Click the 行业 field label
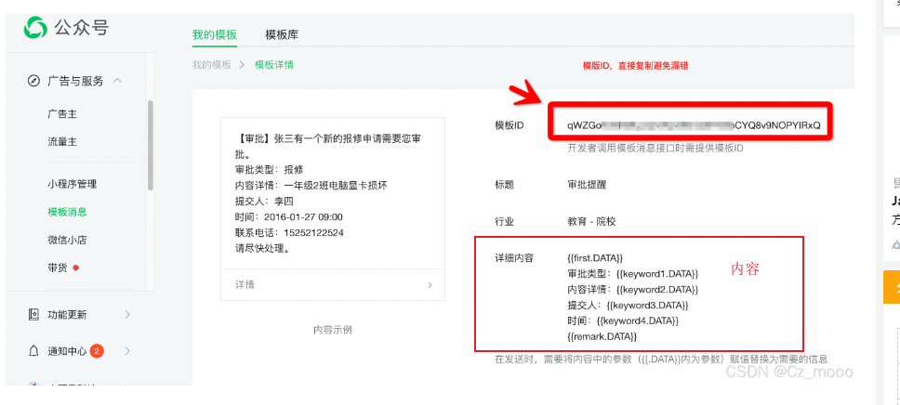The height and width of the screenshot is (405, 900). tap(505, 221)
